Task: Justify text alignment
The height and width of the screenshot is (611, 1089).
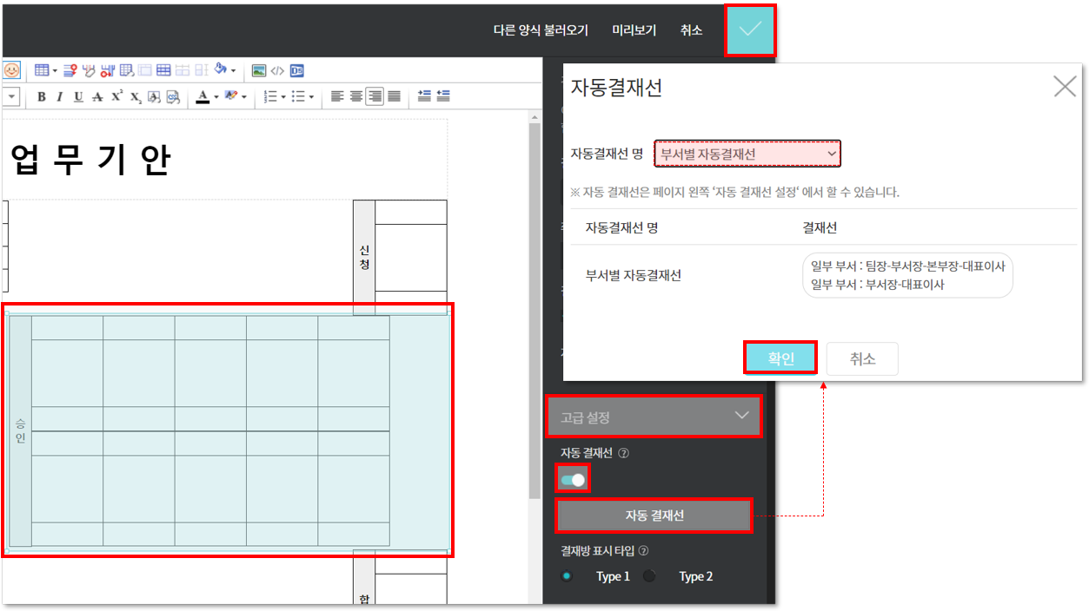Action: [394, 96]
